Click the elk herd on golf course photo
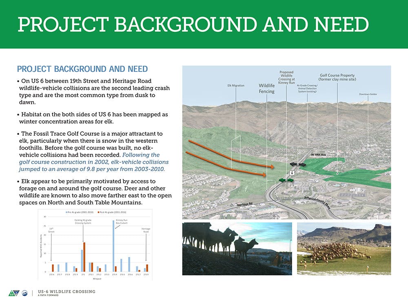The image size is (408, 297). pyautogui.click(x=344, y=248)
